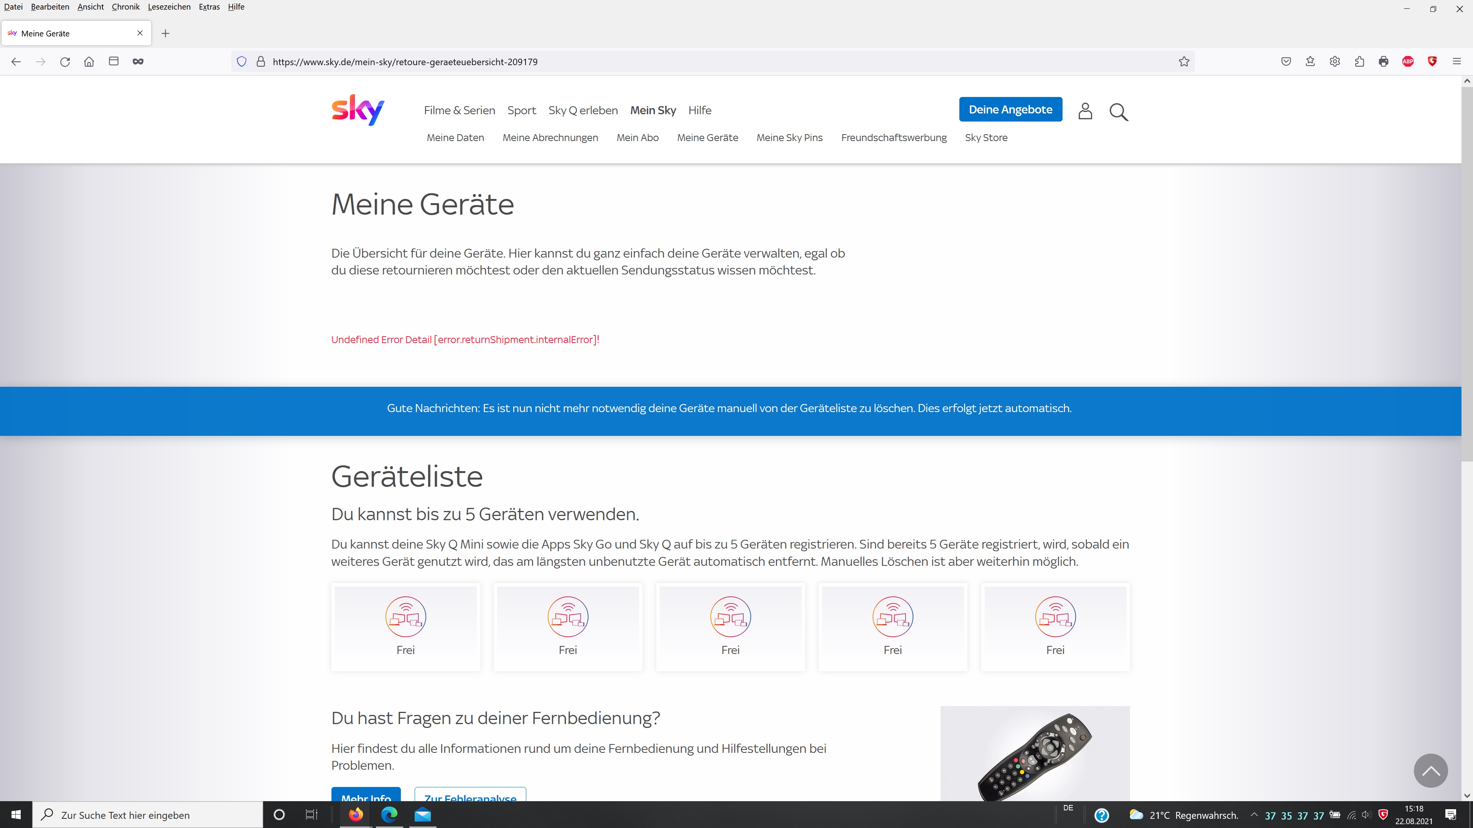Click the remote control image

[x=1035, y=753]
